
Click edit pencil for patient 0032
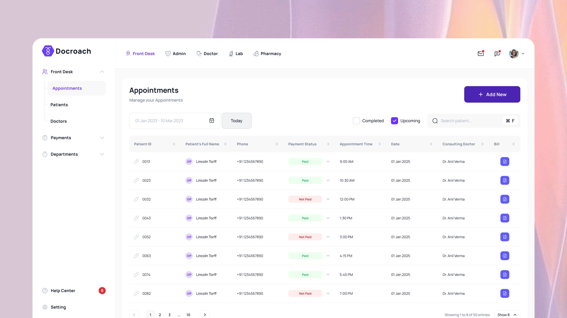tap(136, 199)
